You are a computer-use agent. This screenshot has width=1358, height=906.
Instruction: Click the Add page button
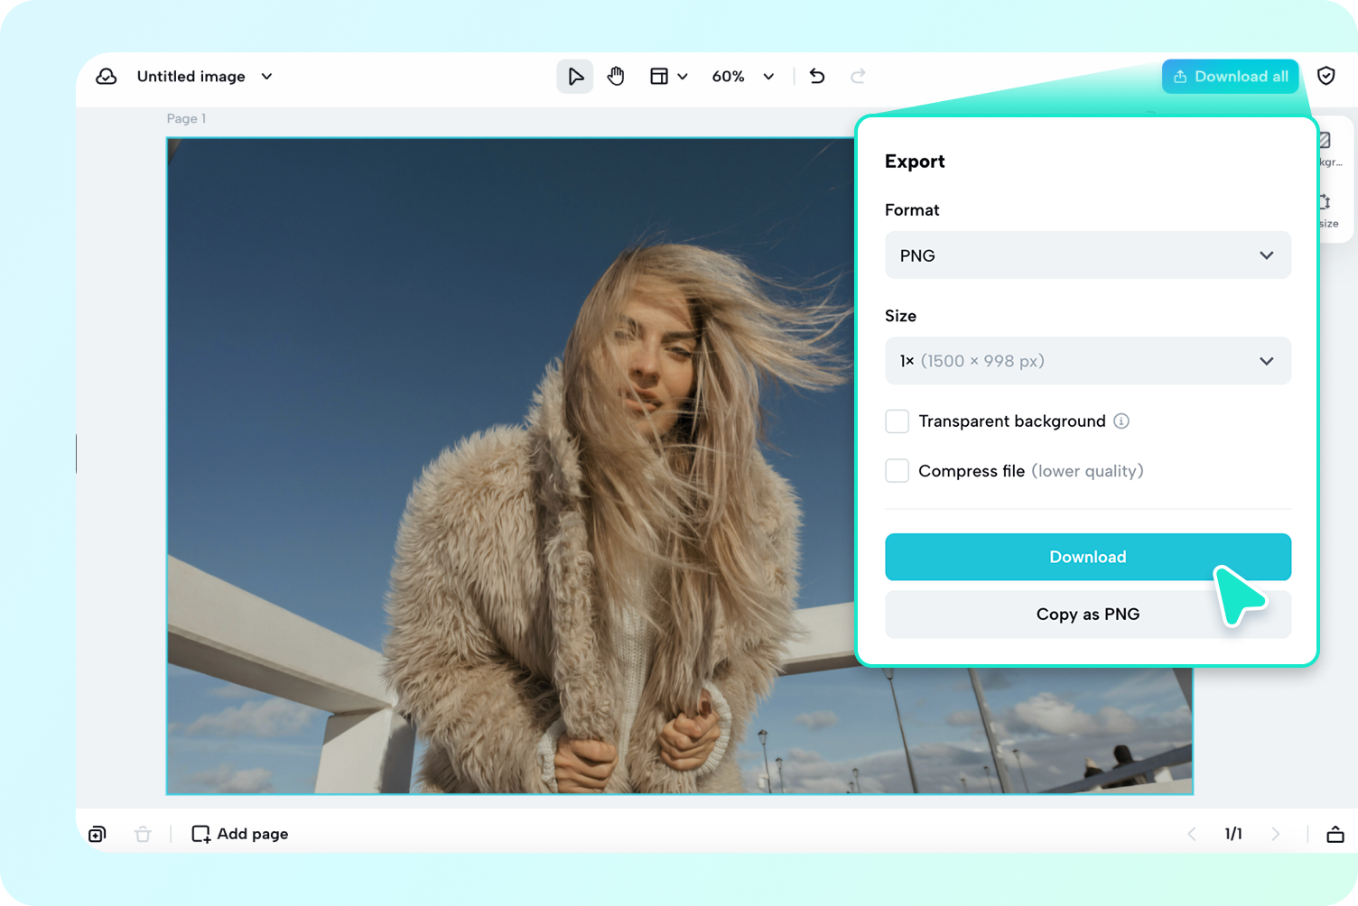click(x=240, y=834)
